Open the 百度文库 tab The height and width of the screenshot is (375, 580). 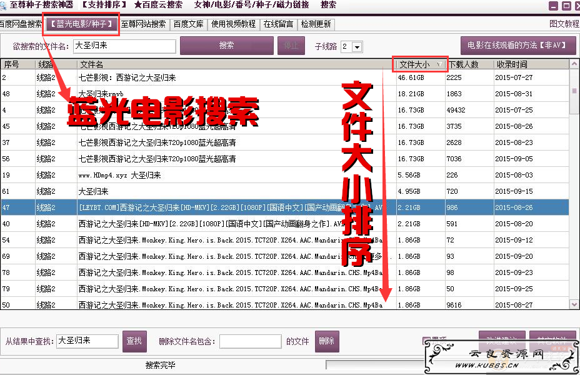[189, 24]
